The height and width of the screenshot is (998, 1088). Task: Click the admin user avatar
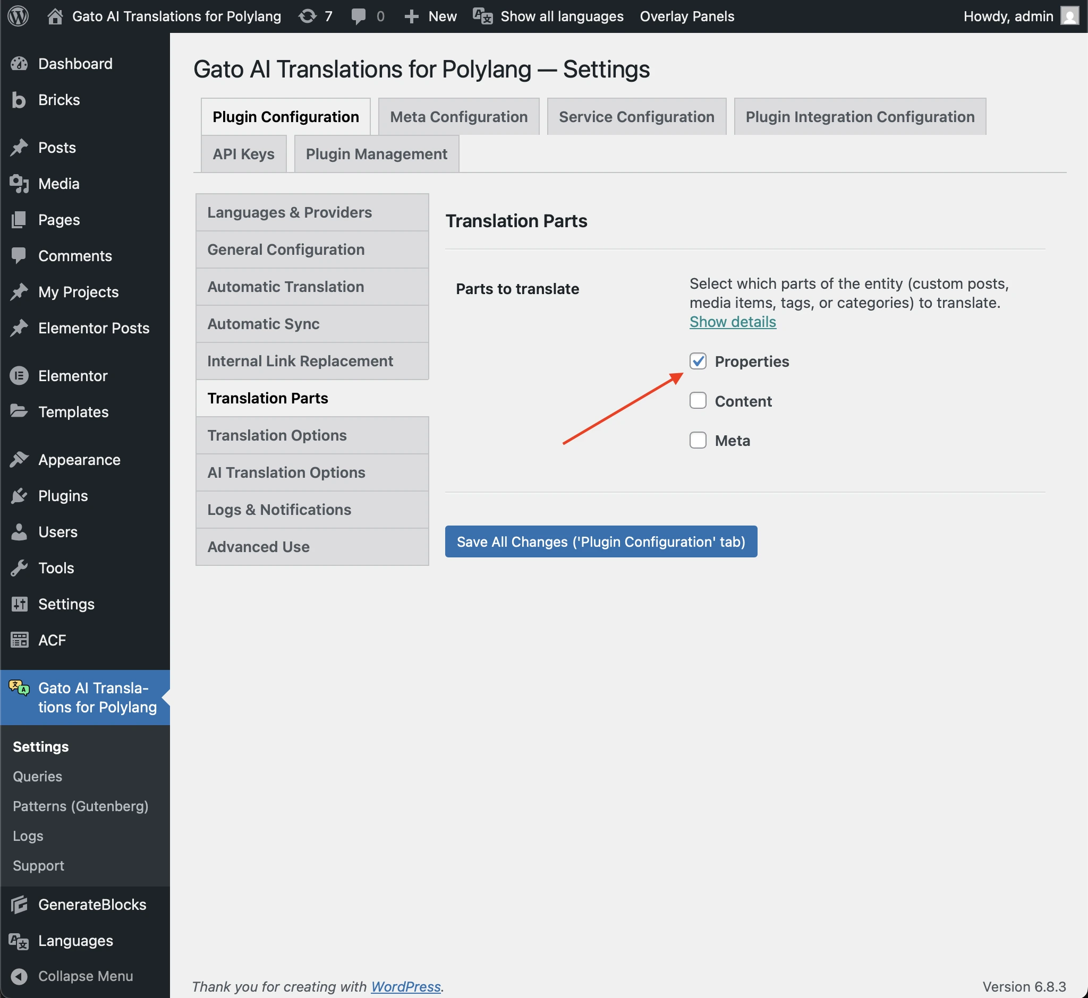point(1069,16)
